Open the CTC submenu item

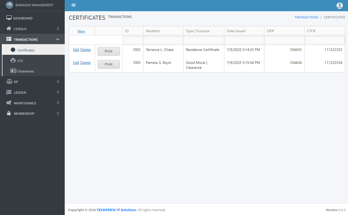(33, 61)
